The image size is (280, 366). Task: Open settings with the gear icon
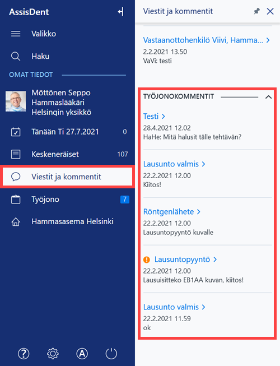53,354
